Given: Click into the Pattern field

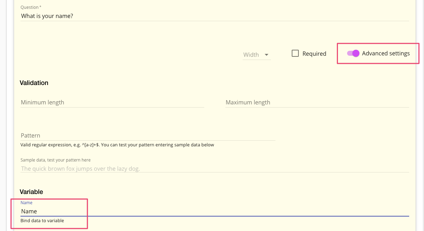Looking at the screenshot, I should tap(148, 135).
